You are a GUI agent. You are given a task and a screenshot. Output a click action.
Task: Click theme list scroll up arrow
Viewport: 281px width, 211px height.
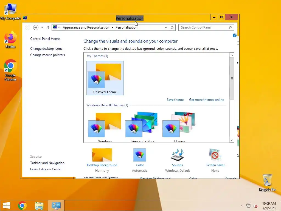point(232,55)
